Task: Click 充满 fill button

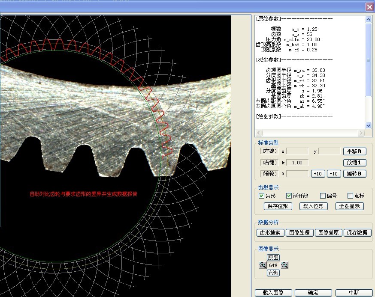Action: [x=273, y=273]
